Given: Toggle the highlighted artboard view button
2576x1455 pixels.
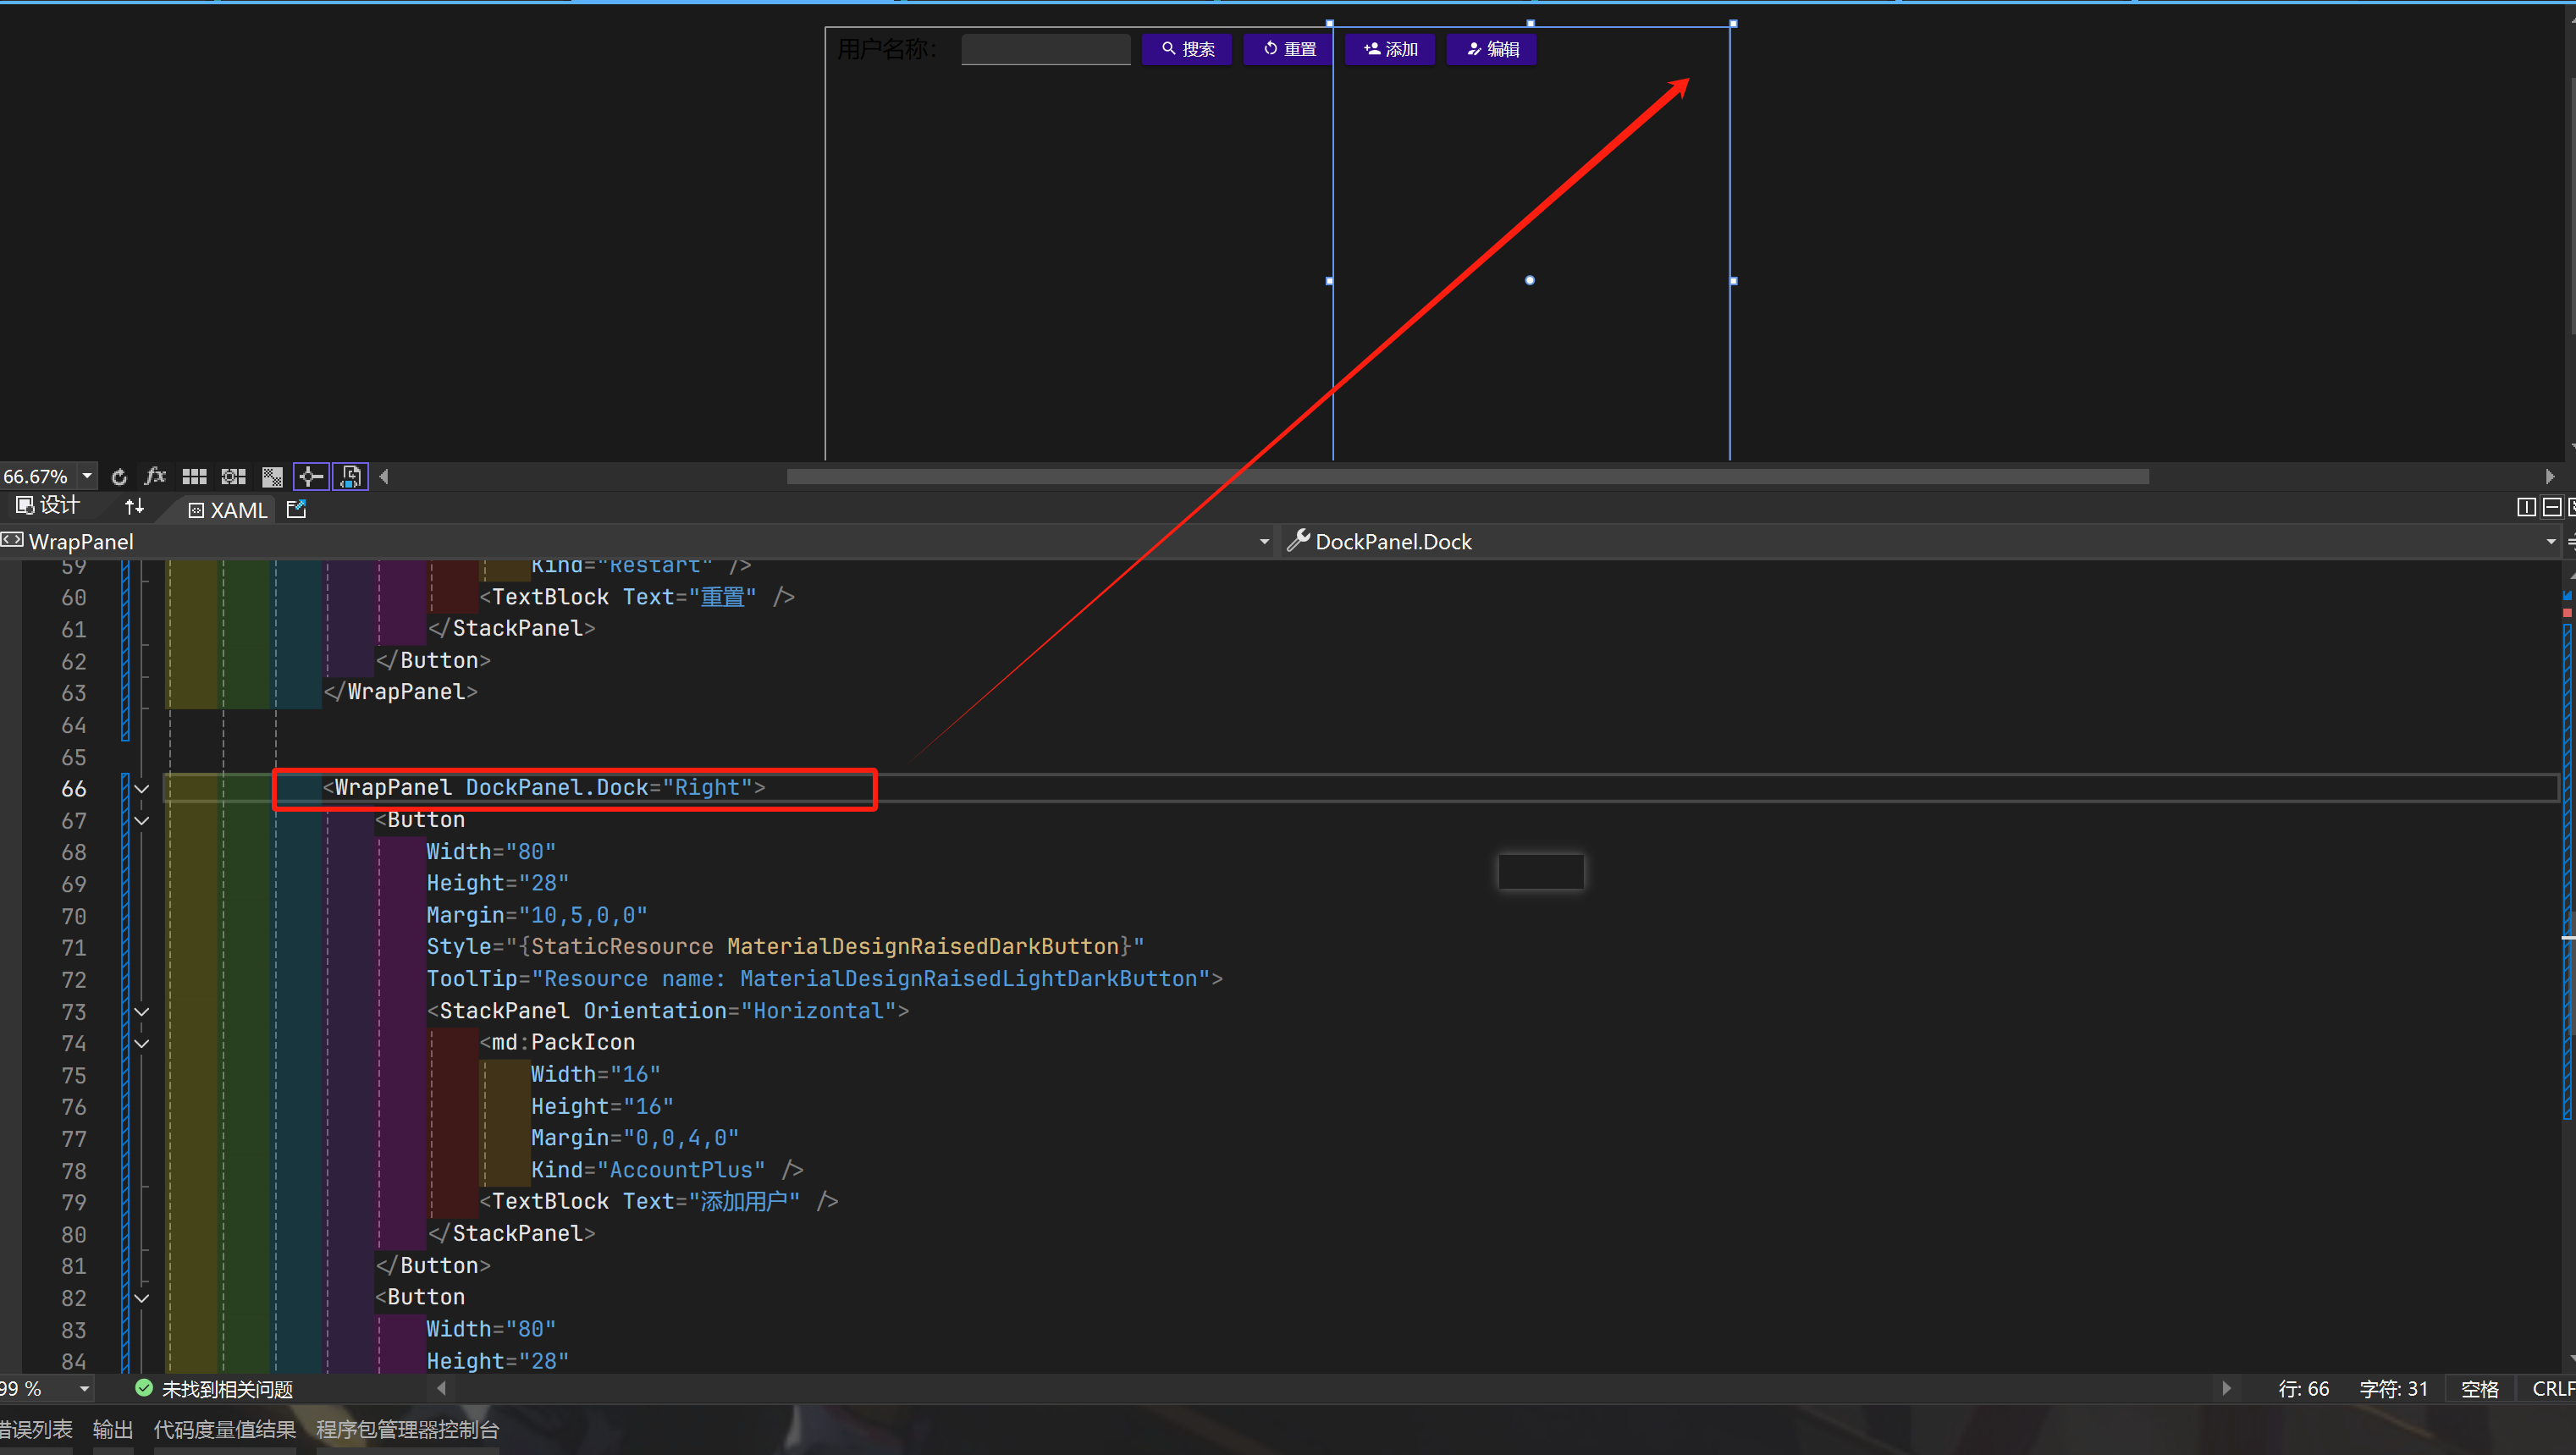Looking at the screenshot, I should coord(351,477).
